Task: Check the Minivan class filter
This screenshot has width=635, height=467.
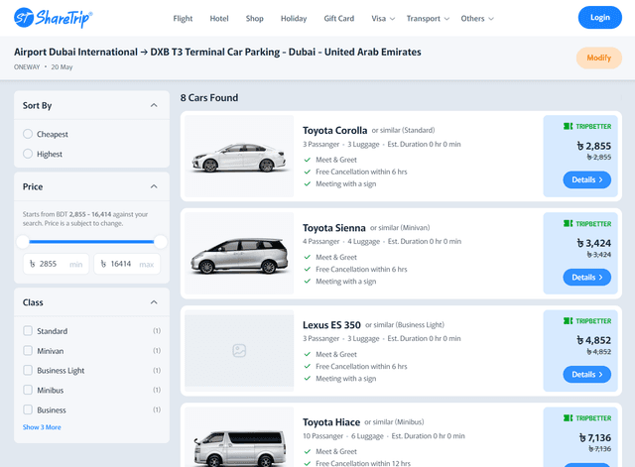Action: point(28,350)
